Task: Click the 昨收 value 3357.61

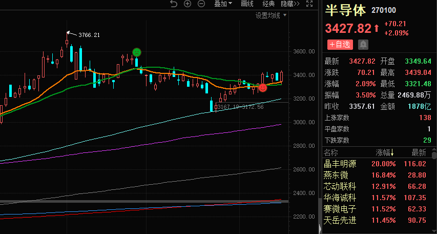Action: 362,106
